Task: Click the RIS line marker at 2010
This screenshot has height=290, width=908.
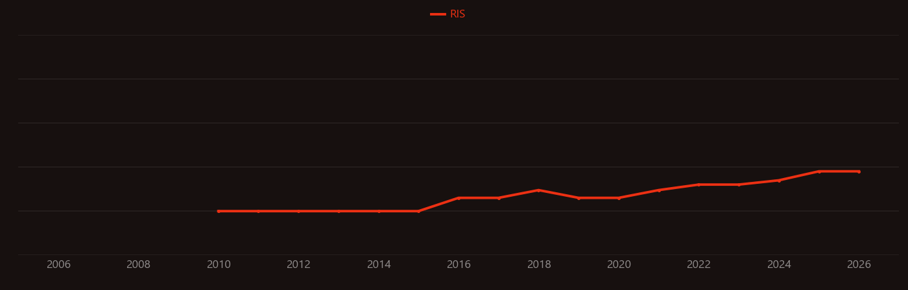Action: coord(219,211)
